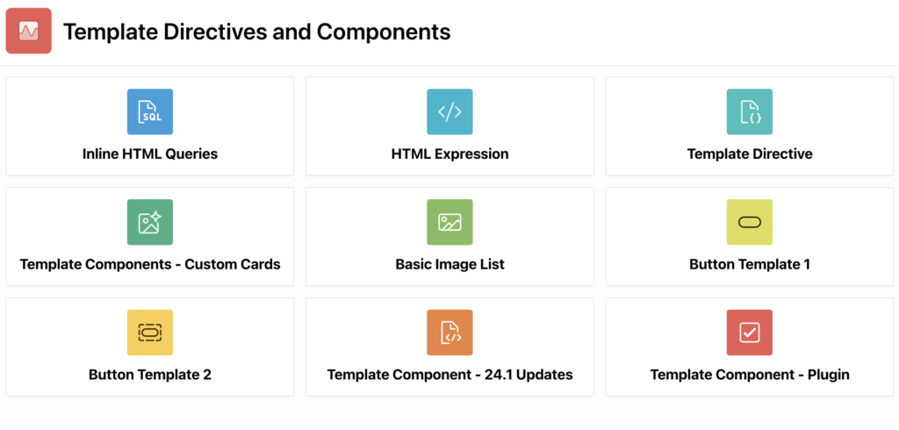Select the Button Template 2 label
This screenshot has width=899, height=430.
pyautogui.click(x=150, y=375)
